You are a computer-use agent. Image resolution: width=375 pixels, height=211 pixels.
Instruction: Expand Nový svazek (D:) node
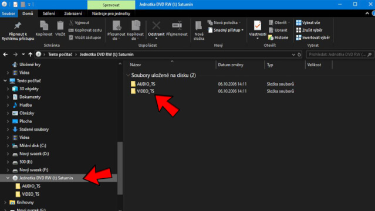[x=8, y=154]
